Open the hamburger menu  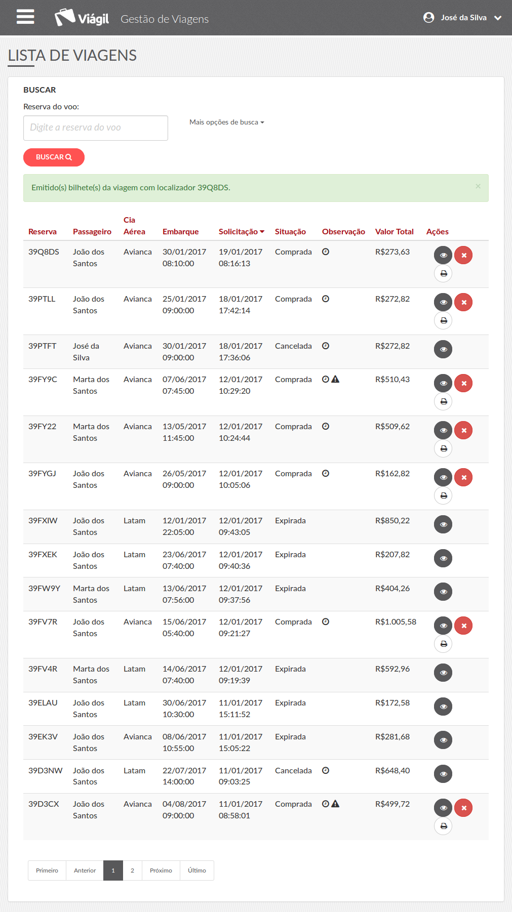(x=25, y=17)
